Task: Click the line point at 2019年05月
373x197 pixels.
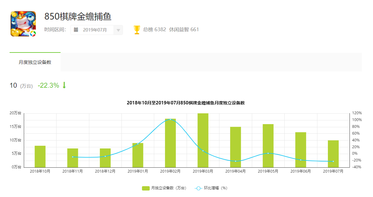Action: (268, 153)
